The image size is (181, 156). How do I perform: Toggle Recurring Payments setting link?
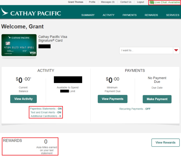[x=135, y=109]
